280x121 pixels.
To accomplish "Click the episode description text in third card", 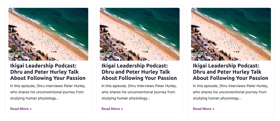I will (230, 92).
